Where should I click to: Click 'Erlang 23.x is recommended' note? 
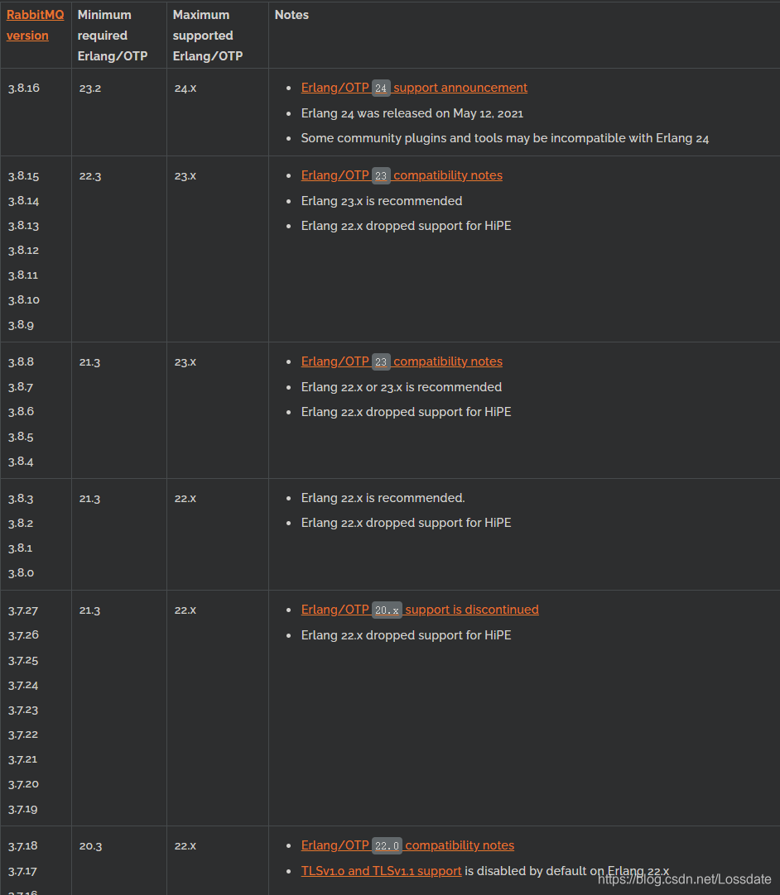click(x=382, y=201)
